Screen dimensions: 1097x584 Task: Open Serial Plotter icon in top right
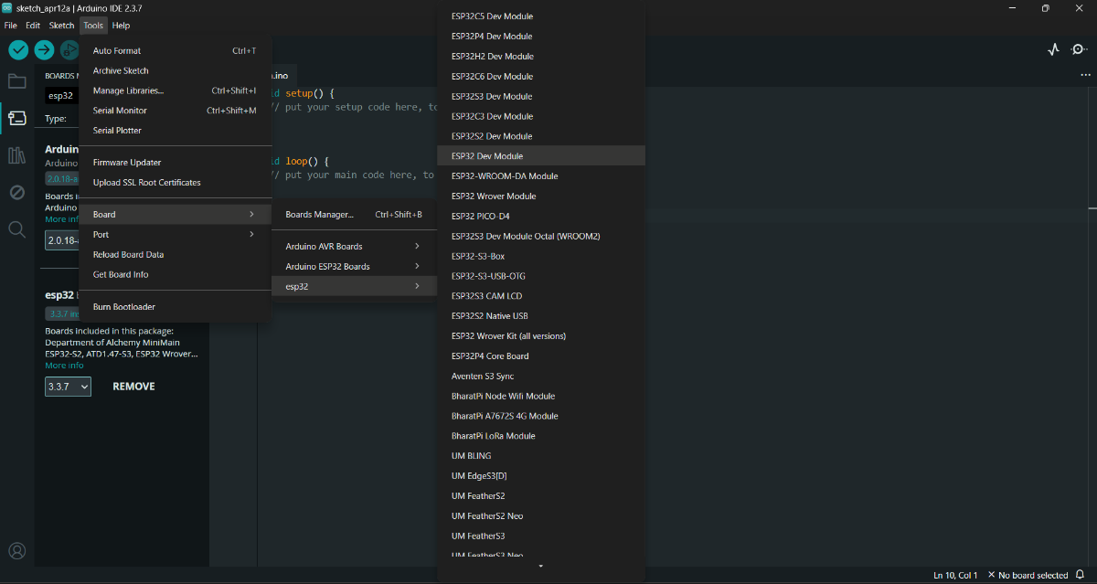pos(1053,50)
